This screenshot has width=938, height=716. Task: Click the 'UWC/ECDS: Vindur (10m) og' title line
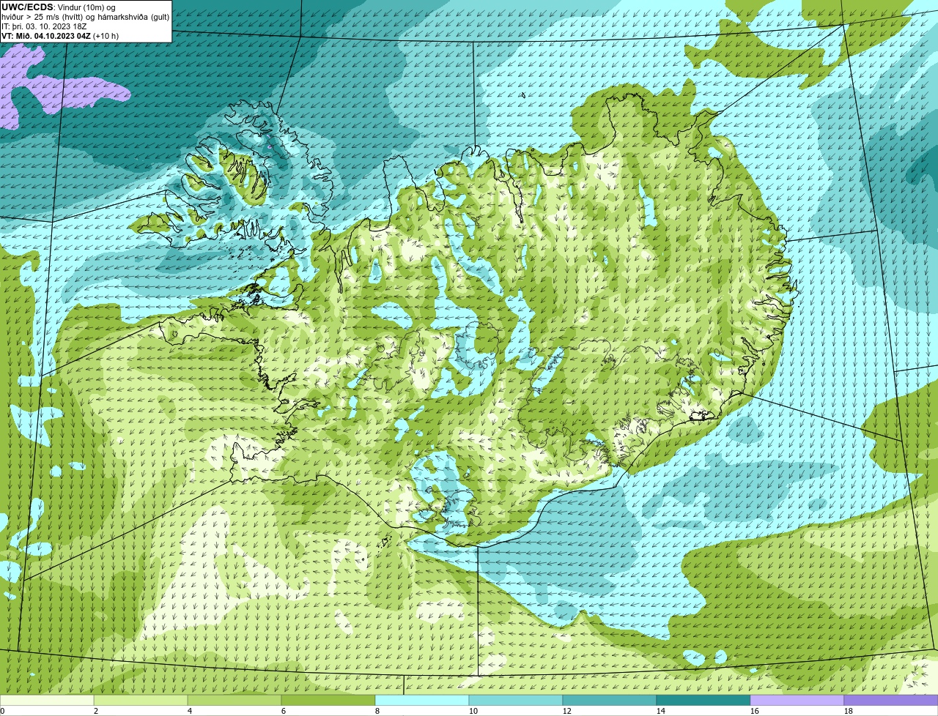click(58, 7)
